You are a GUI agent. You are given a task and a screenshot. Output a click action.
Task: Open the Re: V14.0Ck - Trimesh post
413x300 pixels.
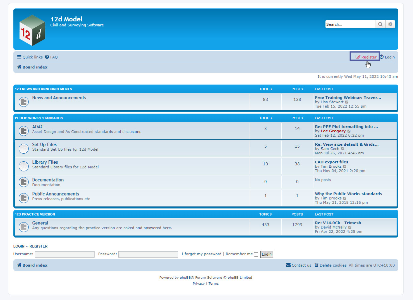tap(338, 223)
